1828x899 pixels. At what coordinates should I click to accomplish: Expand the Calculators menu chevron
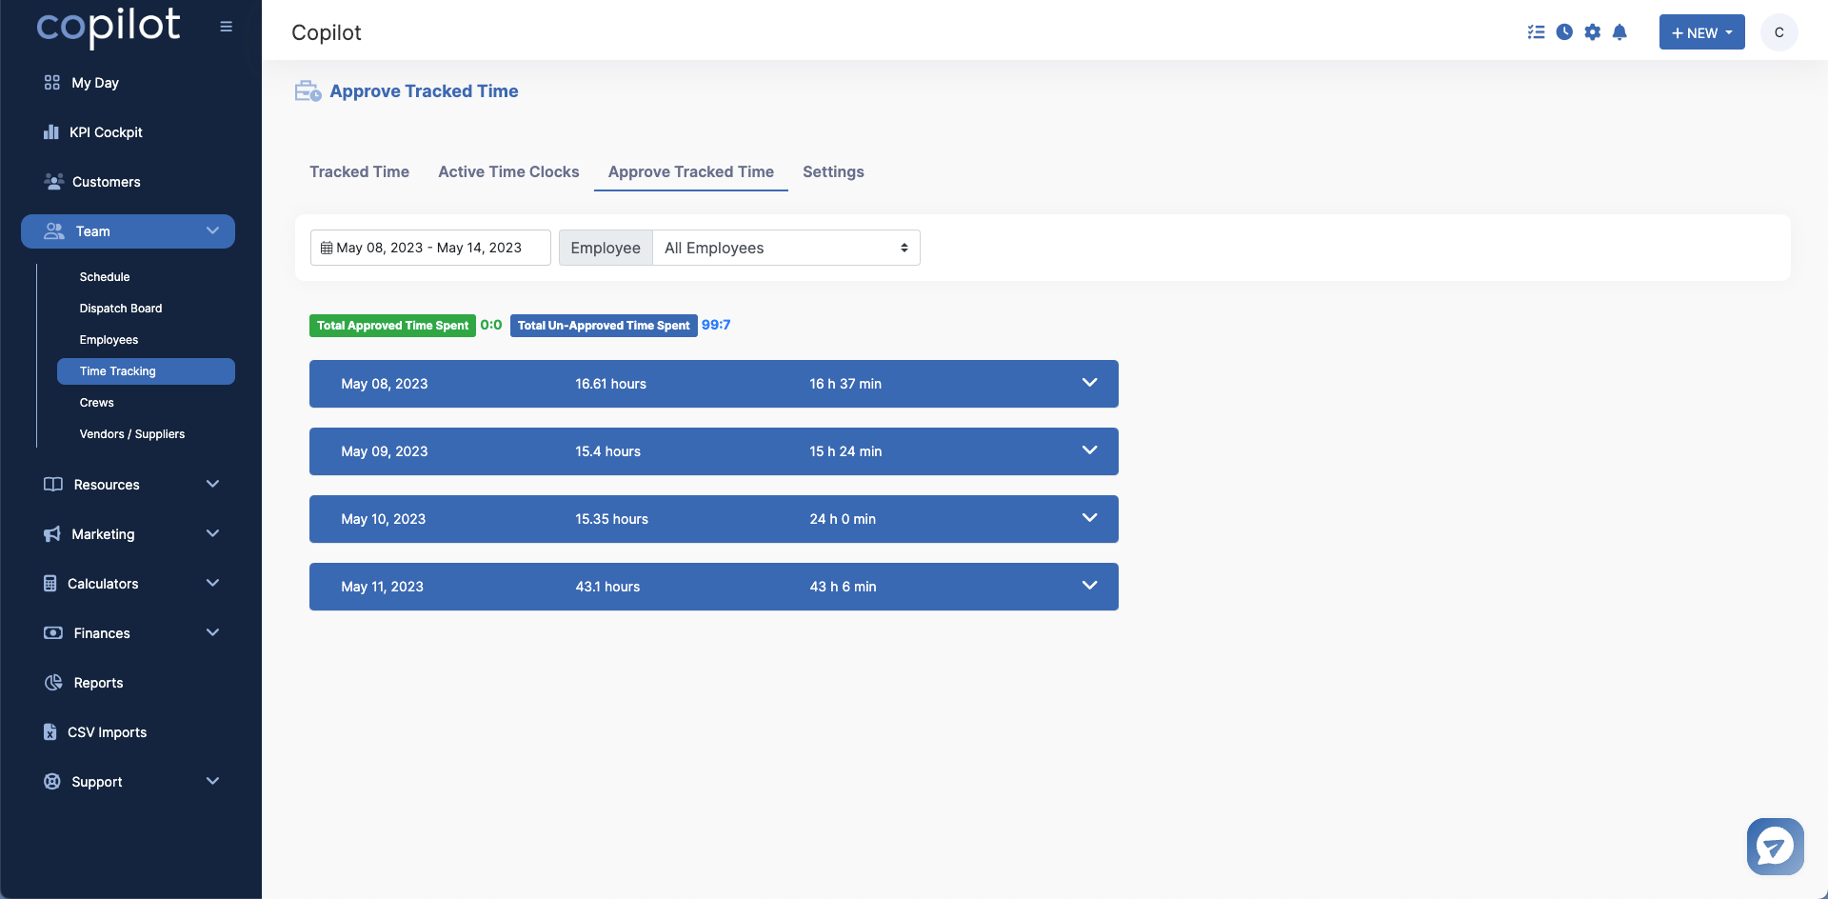tap(212, 583)
